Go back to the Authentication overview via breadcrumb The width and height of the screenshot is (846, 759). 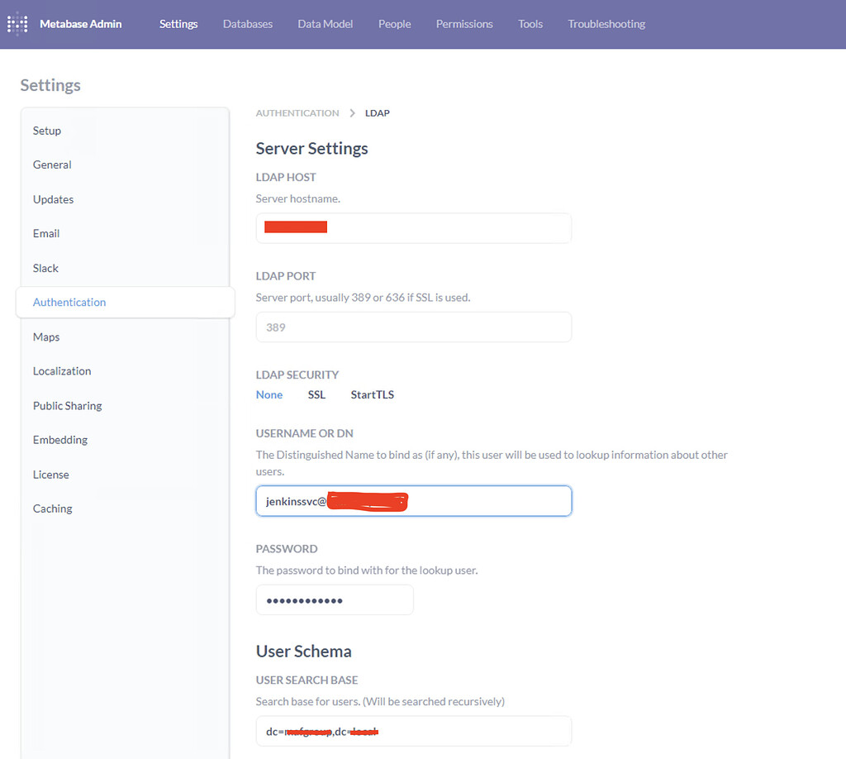pyautogui.click(x=297, y=112)
